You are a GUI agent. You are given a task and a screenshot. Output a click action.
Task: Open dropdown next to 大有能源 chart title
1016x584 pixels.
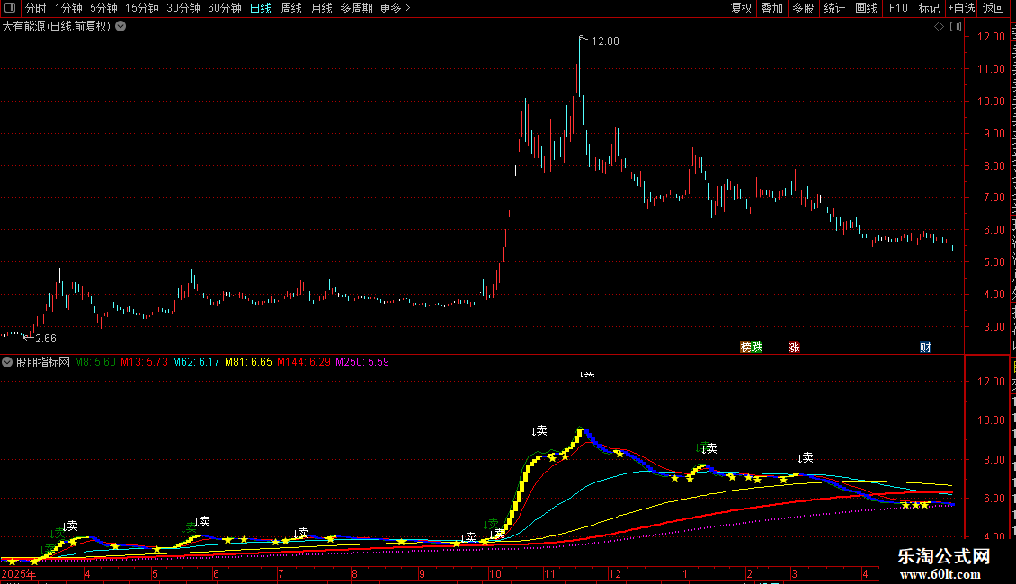point(120,27)
